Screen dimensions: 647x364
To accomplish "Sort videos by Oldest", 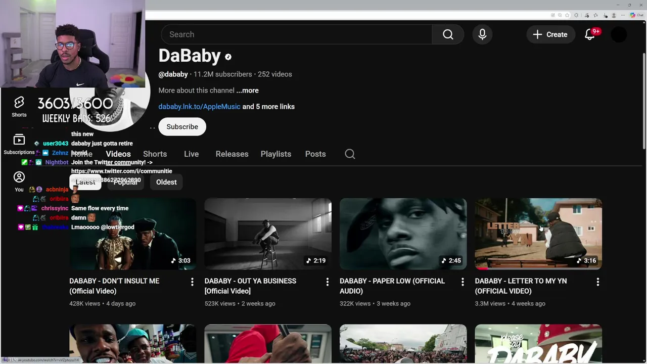I will (x=166, y=182).
